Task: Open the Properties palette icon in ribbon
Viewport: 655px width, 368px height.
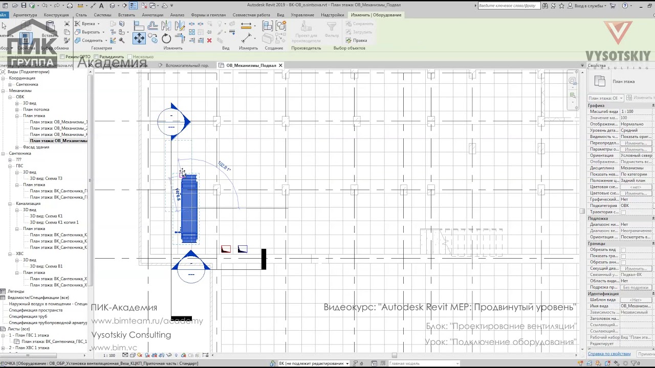Action: [x=26, y=38]
